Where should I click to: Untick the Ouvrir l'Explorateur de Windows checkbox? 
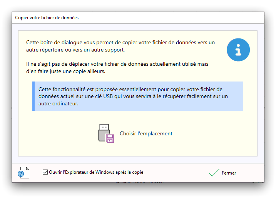pyautogui.click(x=45, y=173)
